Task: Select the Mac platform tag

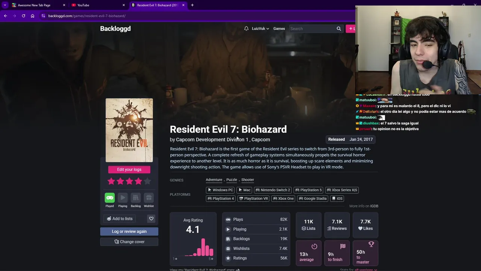Action: 245,190
